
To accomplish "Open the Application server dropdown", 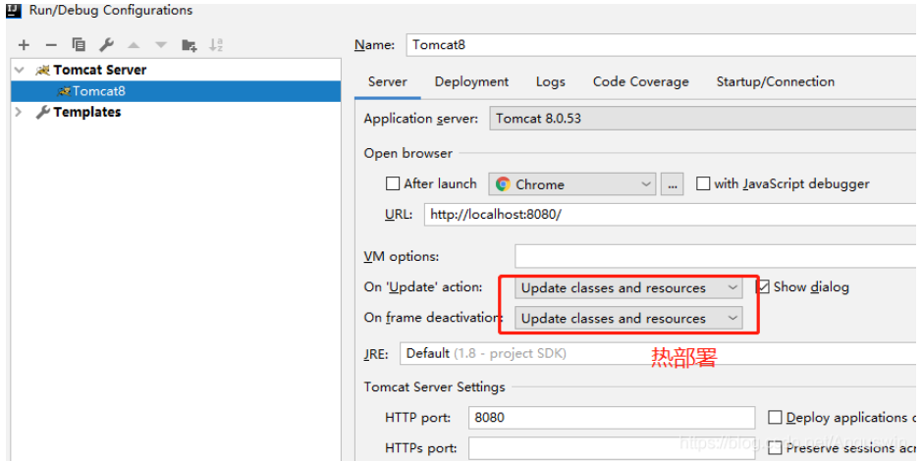I will pos(703,119).
